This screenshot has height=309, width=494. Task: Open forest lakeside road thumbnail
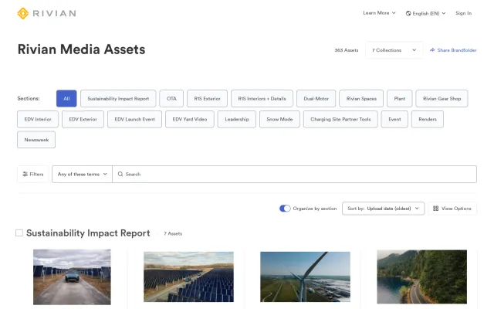(x=422, y=277)
